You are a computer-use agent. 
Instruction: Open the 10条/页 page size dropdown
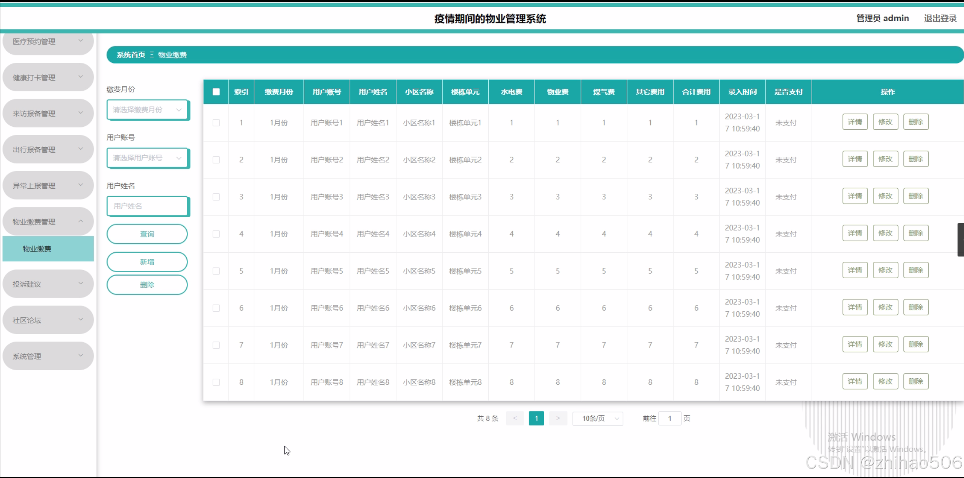pos(597,419)
